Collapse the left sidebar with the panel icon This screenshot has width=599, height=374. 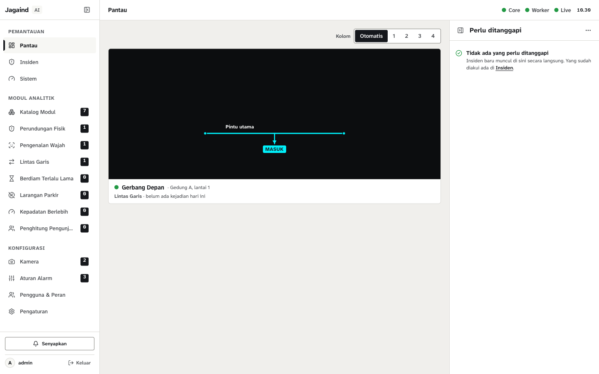click(x=87, y=10)
